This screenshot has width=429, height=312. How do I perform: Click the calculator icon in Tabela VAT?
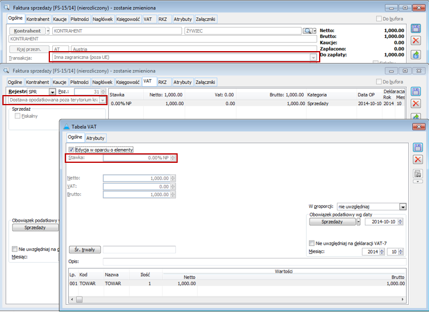418,173
